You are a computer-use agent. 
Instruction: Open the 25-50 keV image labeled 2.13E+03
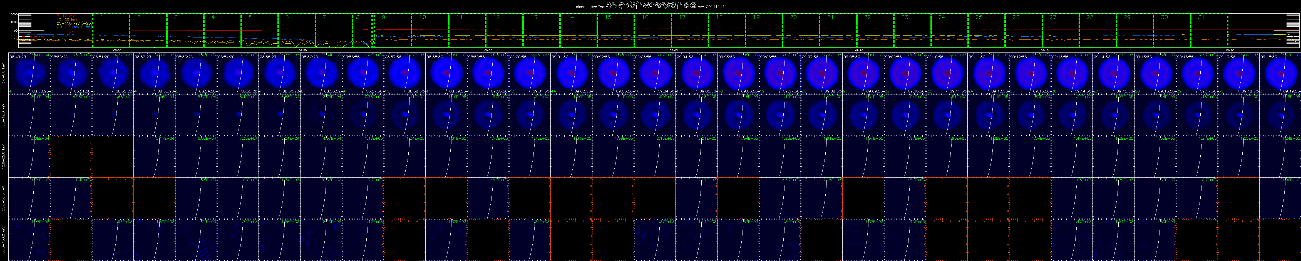(x=488, y=198)
